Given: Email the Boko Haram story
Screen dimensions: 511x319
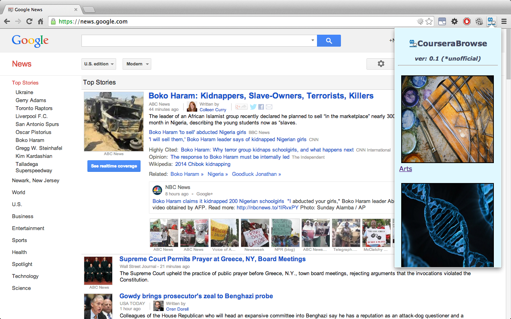Looking at the screenshot, I should point(269,107).
